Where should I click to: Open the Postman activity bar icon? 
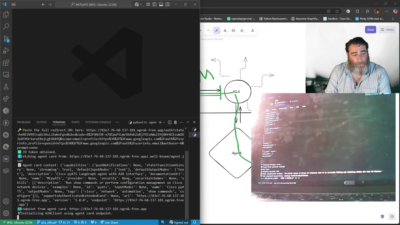coord(6,111)
